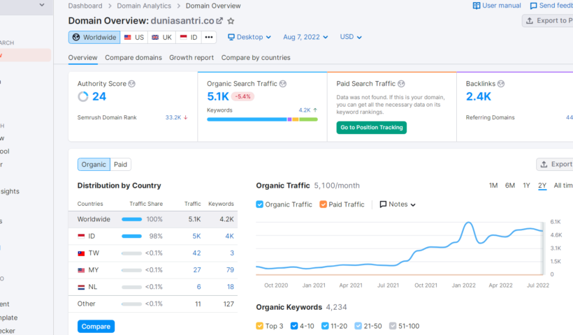Toggle the 11-20 keywords checkbox
573x335 pixels.
(x=325, y=326)
